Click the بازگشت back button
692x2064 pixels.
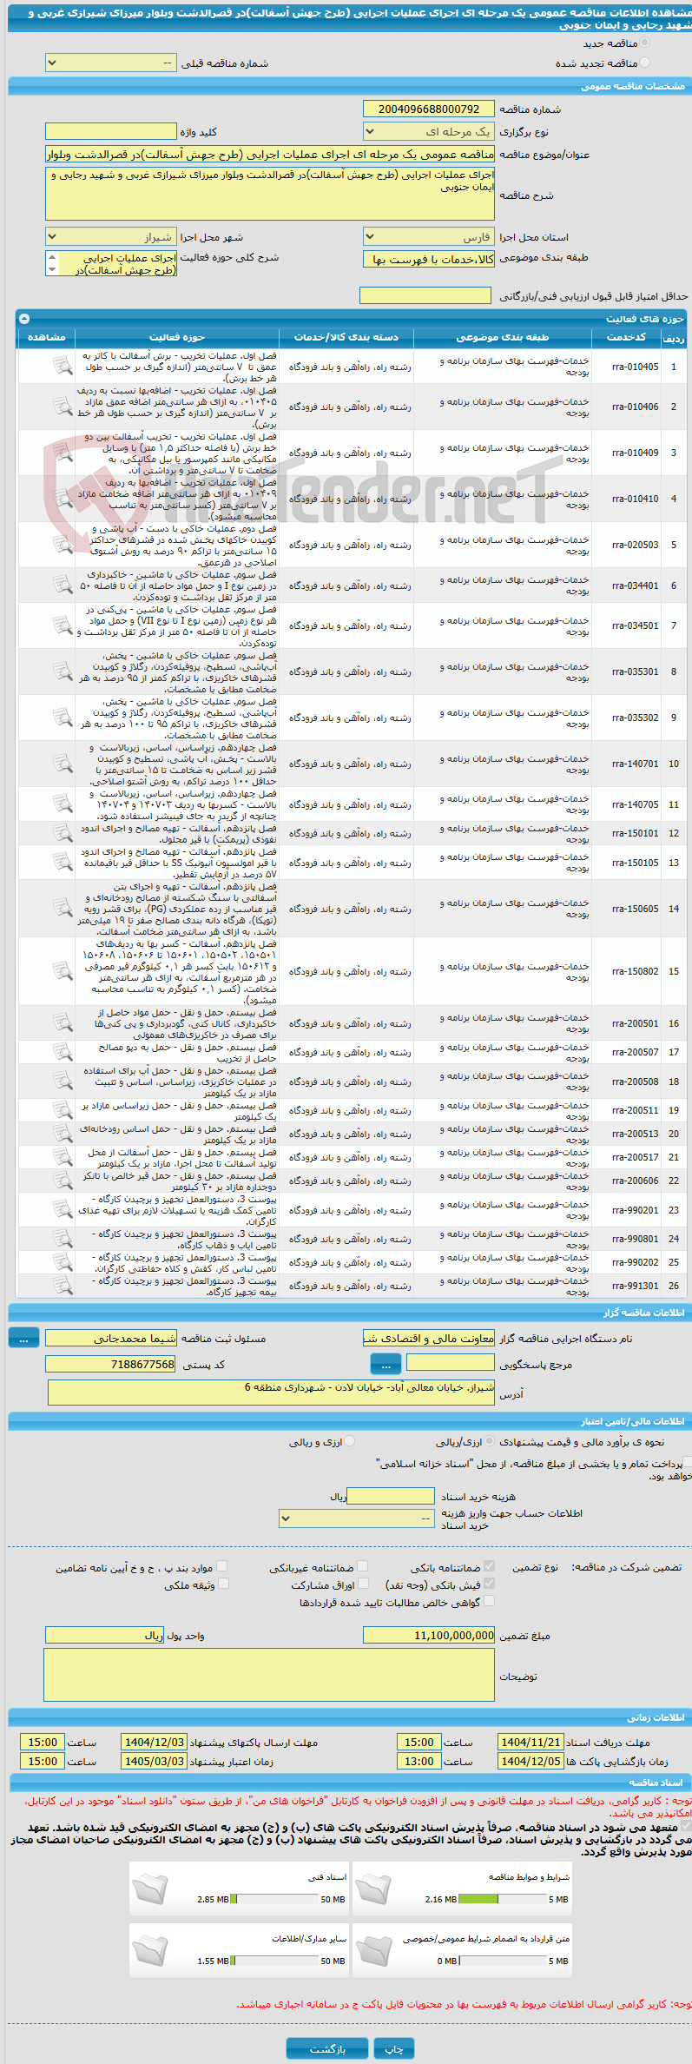327,2048
